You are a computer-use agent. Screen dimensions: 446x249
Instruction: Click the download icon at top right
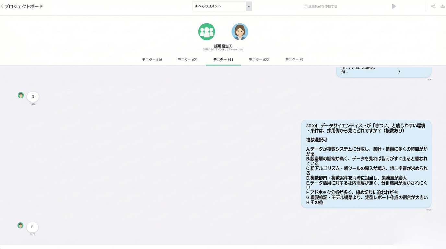pyautogui.click(x=442, y=6)
